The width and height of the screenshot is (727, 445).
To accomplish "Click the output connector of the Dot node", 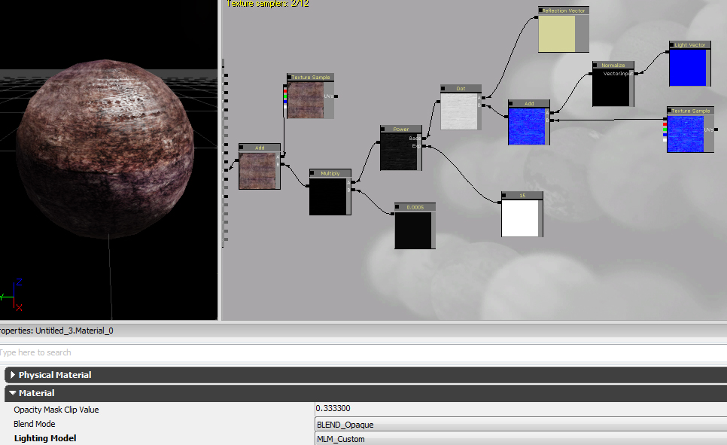I will pos(439,102).
